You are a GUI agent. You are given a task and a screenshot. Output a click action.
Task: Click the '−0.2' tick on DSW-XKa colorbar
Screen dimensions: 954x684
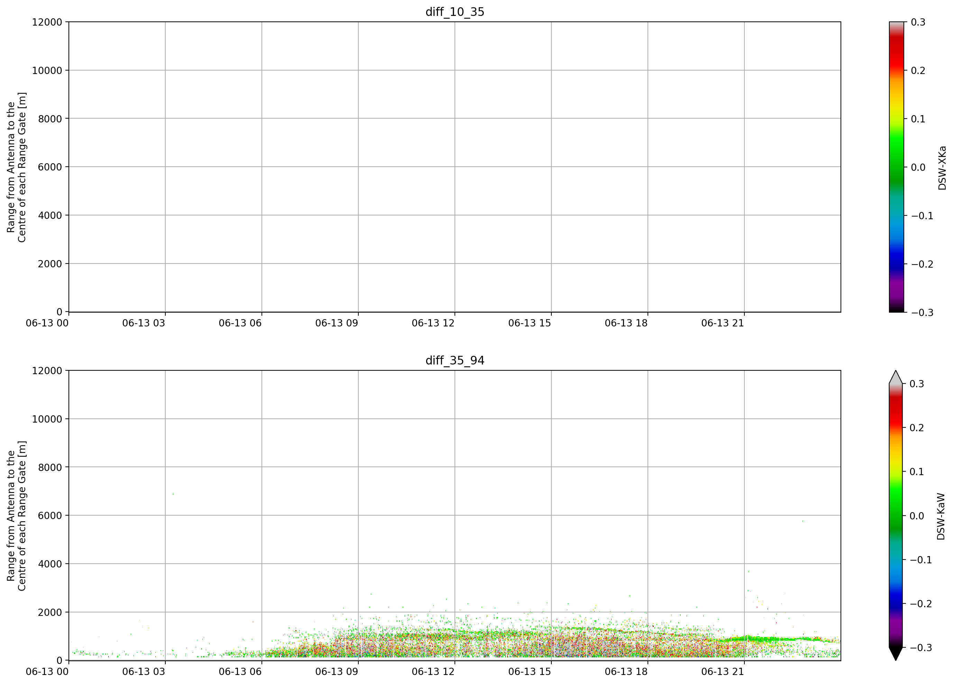click(x=922, y=264)
